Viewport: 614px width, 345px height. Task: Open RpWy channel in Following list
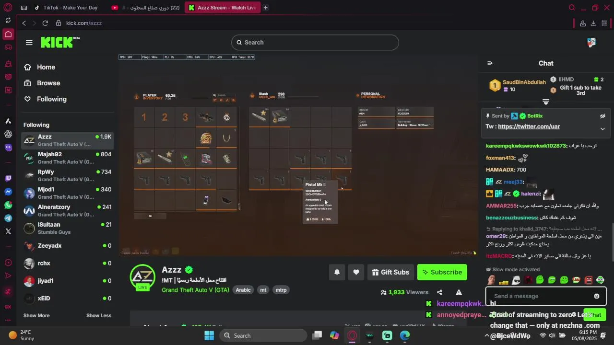click(67, 175)
